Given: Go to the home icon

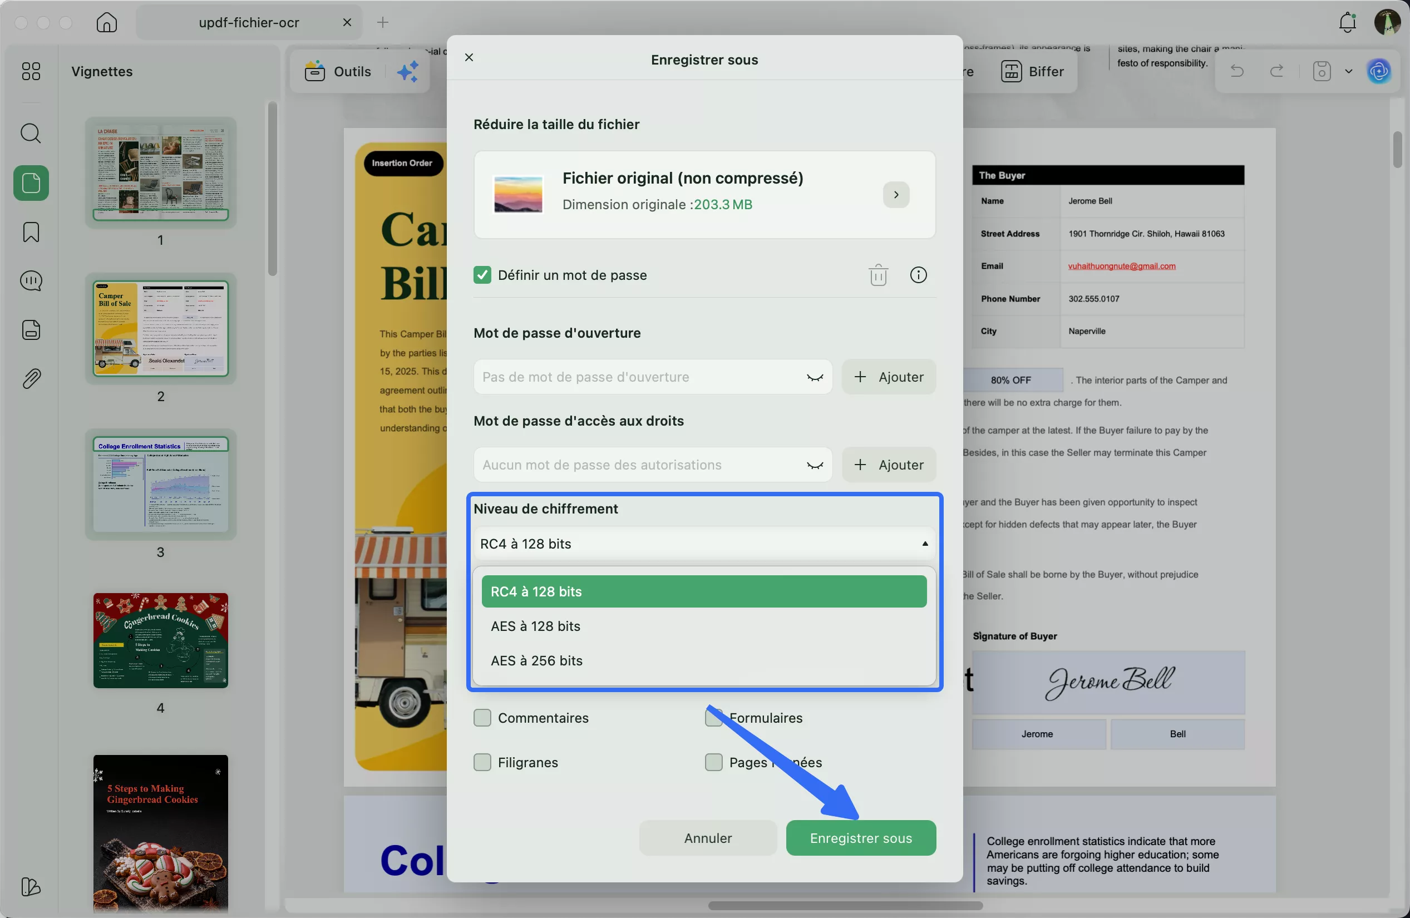Looking at the screenshot, I should pyautogui.click(x=107, y=22).
